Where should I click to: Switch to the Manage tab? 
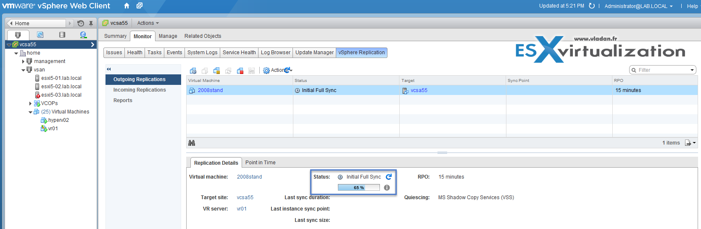(168, 36)
